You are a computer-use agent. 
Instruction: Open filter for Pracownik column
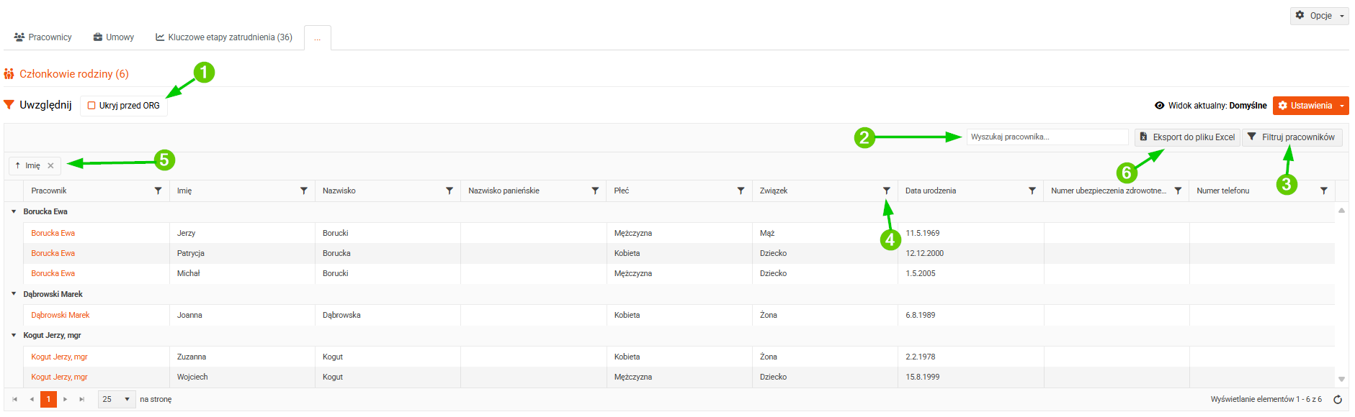pos(158,191)
